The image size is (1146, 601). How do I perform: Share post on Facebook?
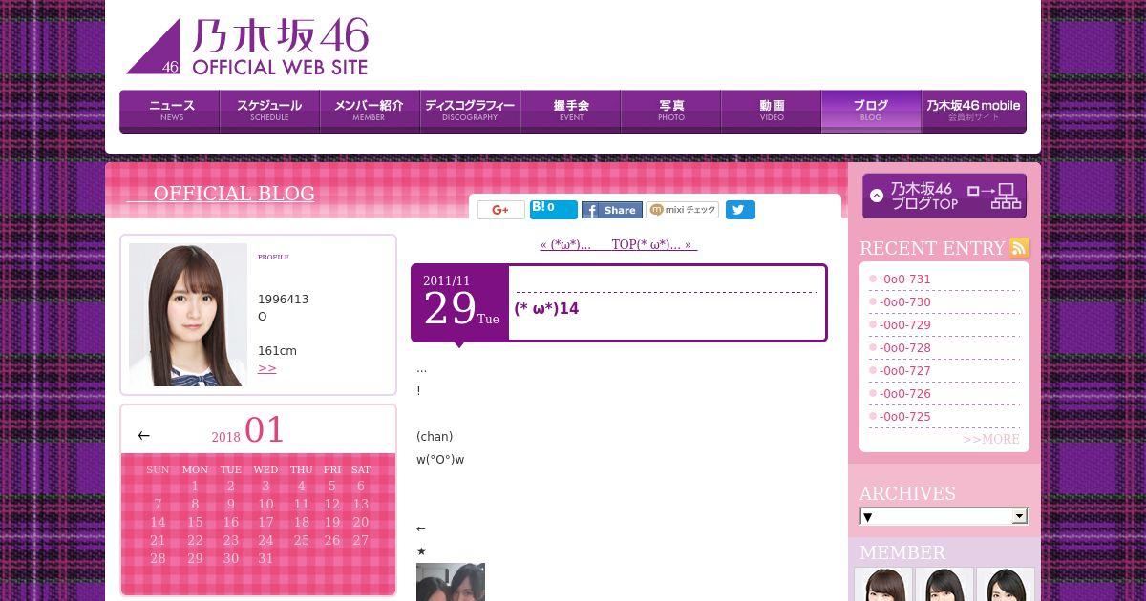pyautogui.click(x=612, y=210)
